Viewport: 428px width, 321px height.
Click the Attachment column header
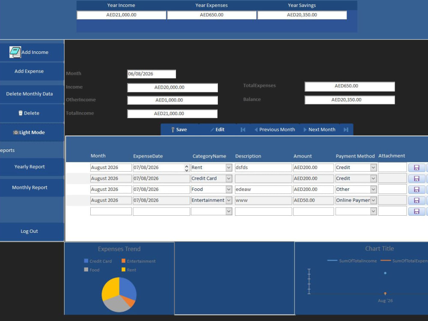pos(392,156)
